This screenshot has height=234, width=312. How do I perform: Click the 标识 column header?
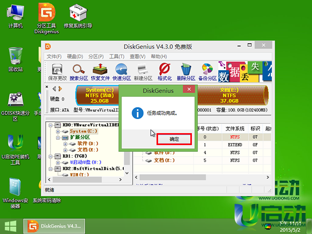click(255, 129)
